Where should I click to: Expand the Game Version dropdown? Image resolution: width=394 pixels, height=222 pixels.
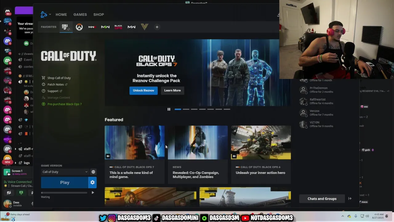[x=65, y=172]
